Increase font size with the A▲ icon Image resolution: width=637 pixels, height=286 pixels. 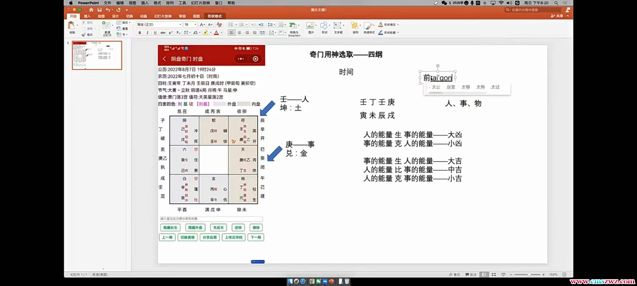[x=202, y=24]
